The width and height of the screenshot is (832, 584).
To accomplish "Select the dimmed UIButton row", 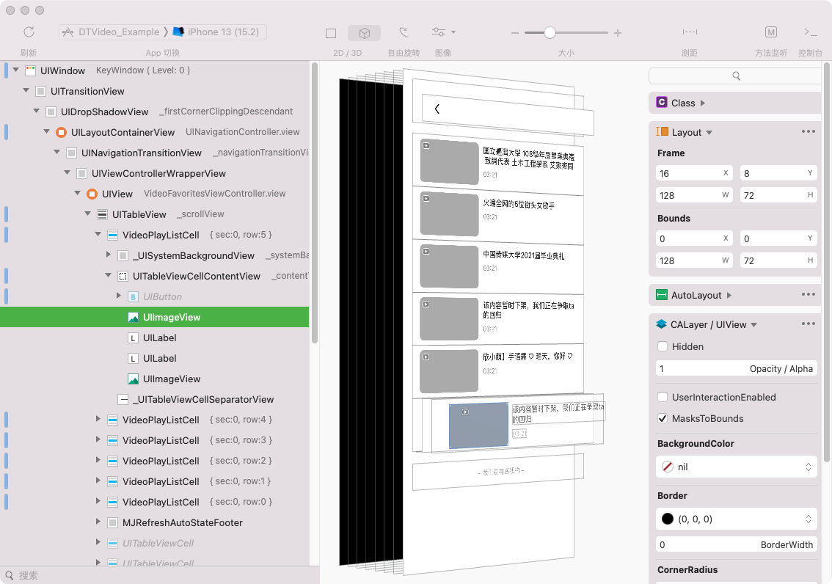I will 154,296.
